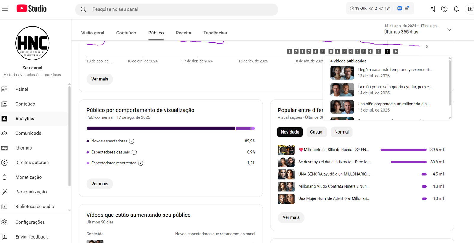Open thumbnail of Una niña sorprende video

pos(342,107)
